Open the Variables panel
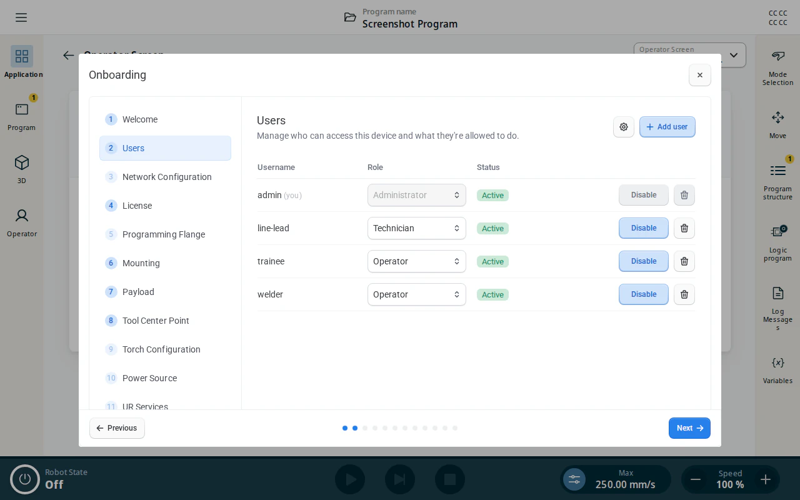800x500 pixels. click(777, 369)
